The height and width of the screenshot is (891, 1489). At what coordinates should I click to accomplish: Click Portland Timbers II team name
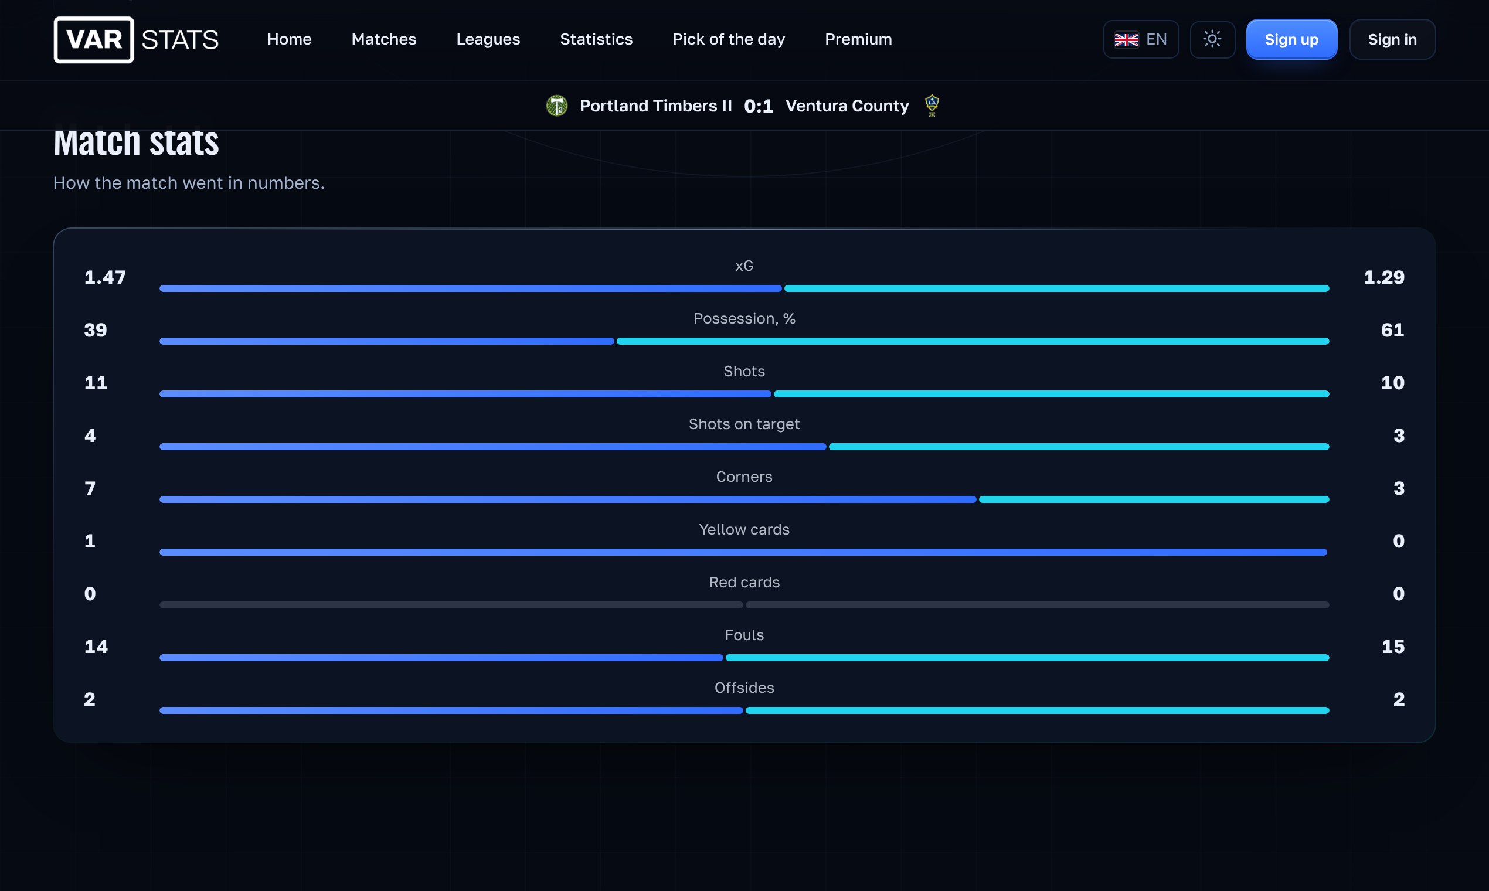click(x=655, y=106)
